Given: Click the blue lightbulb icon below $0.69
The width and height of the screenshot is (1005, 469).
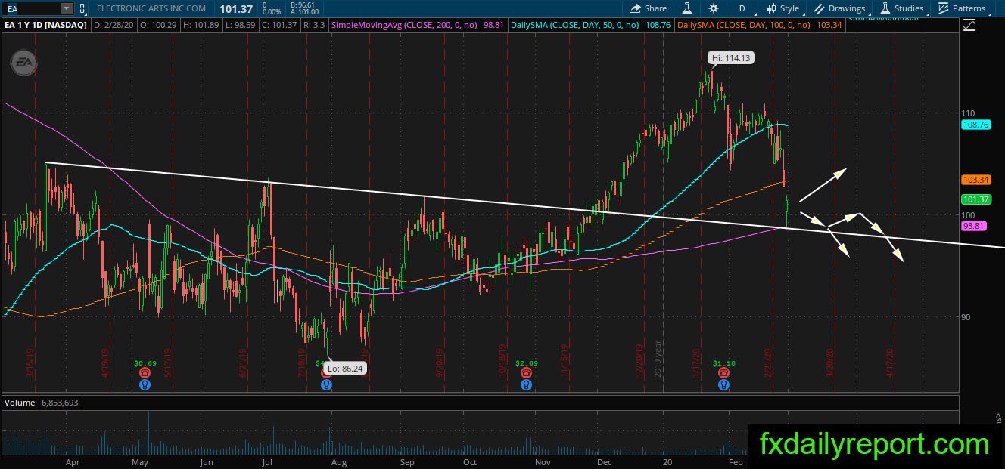Looking at the screenshot, I should coord(145,384).
